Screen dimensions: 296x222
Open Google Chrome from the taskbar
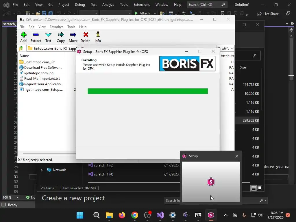tap(135, 215)
